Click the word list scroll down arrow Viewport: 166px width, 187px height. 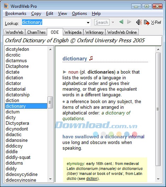[50, 179]
